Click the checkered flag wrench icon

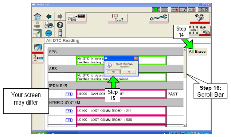pos(200,18)
